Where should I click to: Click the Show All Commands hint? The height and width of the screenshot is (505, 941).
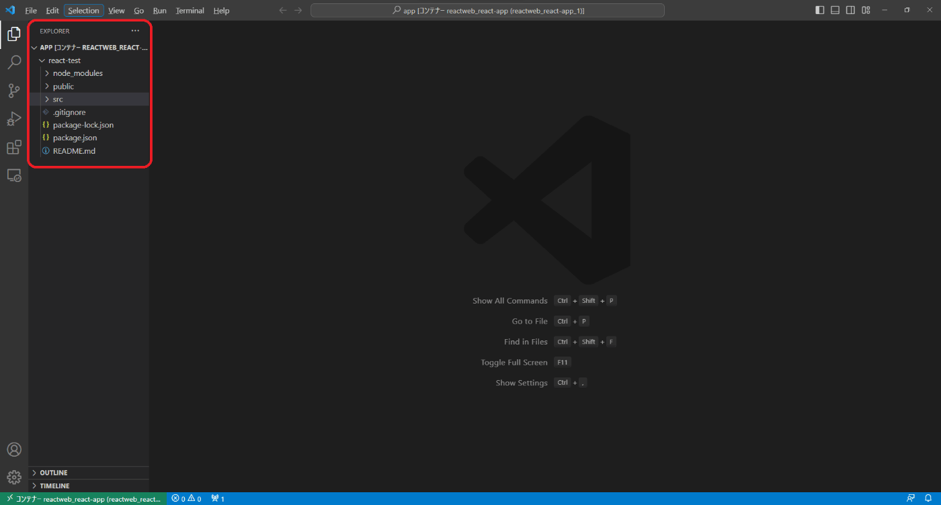(510, 301)
